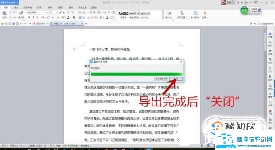Switch to the References ribbon tab
Image resolution: width=275 pixels, height=150 pixels.
click(39, 8)
